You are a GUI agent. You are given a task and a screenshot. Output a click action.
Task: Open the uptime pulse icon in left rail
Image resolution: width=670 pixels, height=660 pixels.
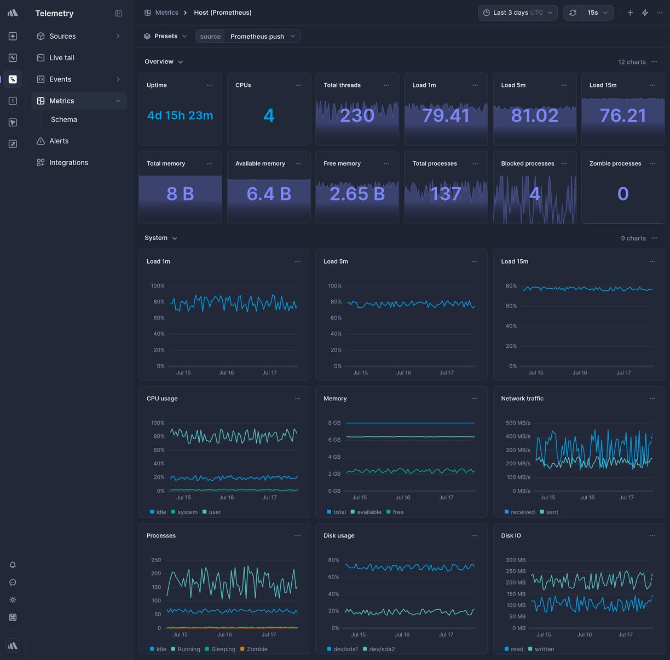[13, 57]
